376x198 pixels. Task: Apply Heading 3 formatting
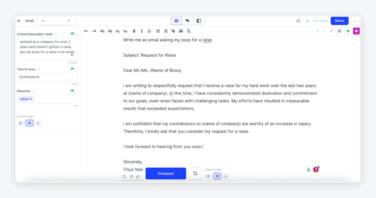point(118,31)
